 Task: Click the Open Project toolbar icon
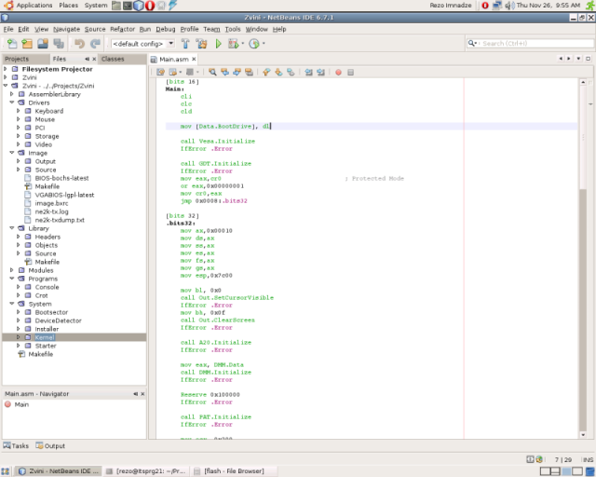[x=43, y=44]
